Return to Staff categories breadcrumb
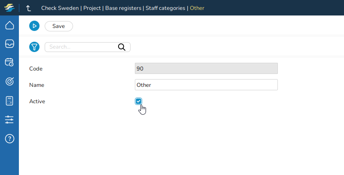The height and width of the screenshot is (175, 344). (x=165, y=8)
